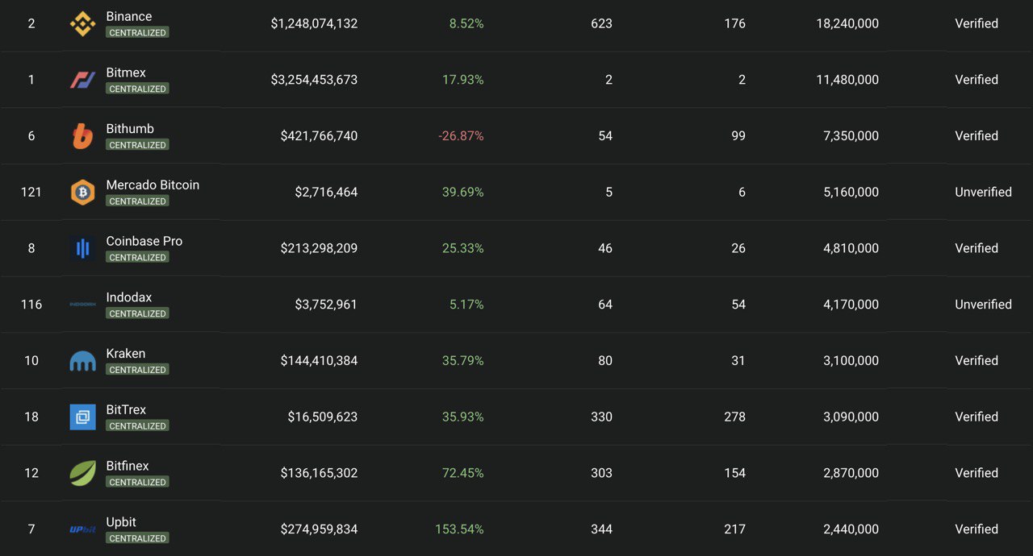
Task: Click Bitmex visits value 11,480,000
Action: [x=847, y=80]
